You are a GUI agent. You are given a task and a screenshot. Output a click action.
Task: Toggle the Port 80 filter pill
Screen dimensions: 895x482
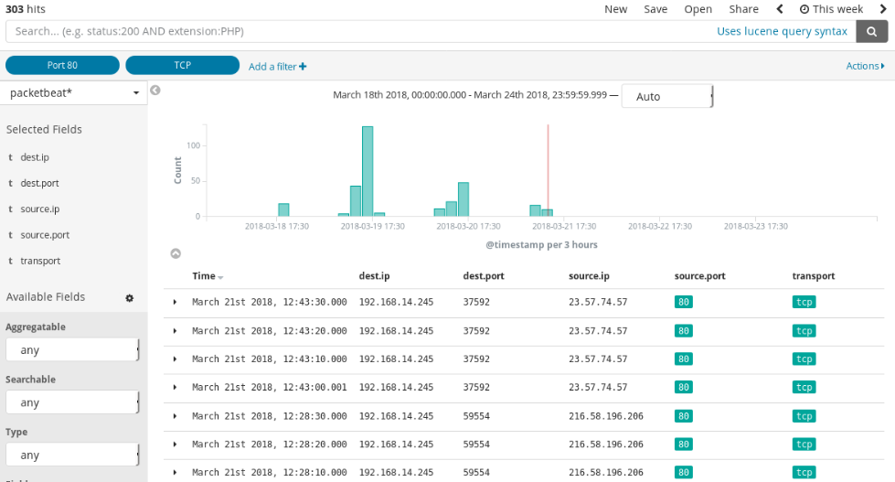[62, 65]
